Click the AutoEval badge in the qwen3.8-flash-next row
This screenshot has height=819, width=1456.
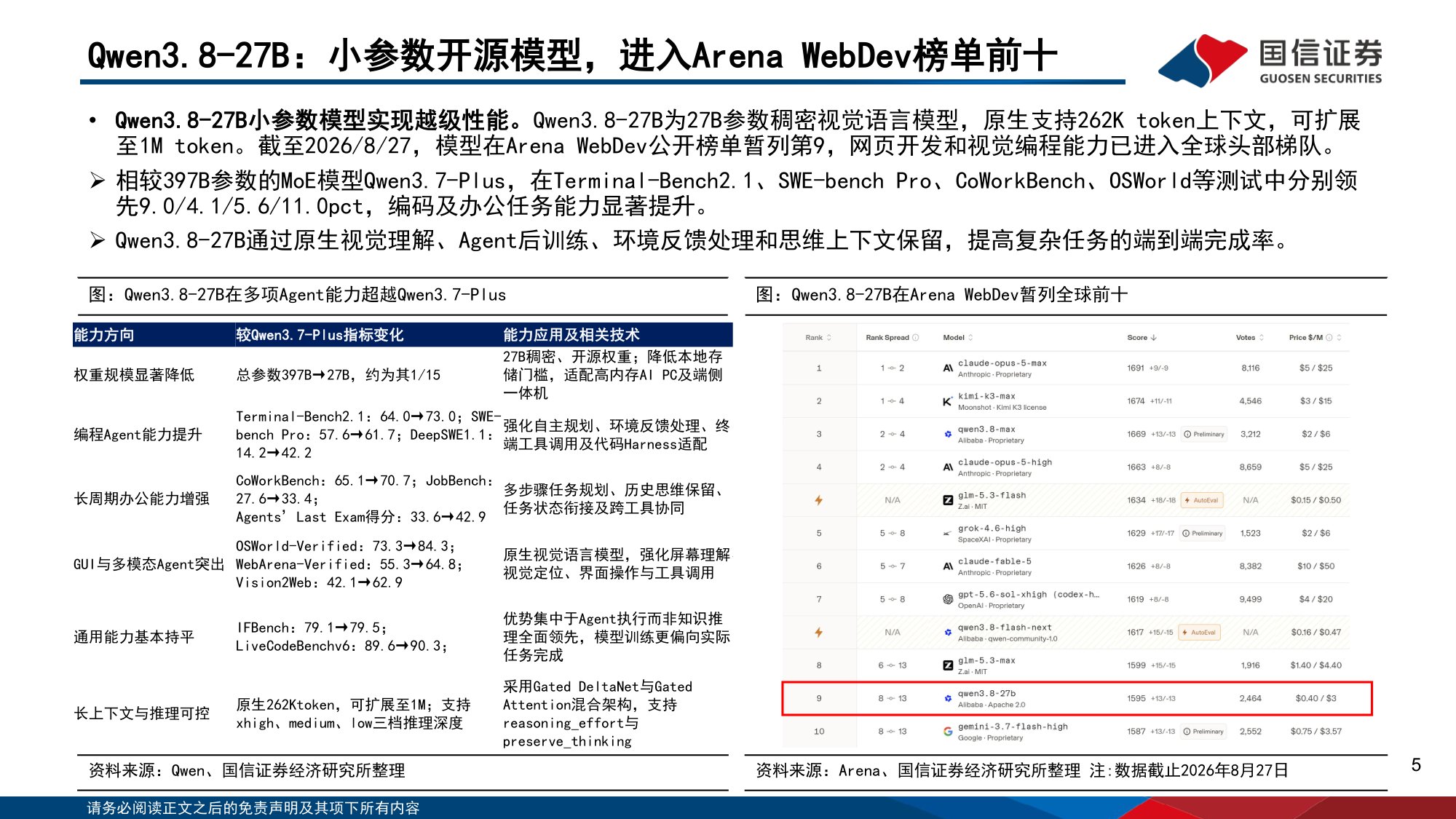(x=1200, y=633)
